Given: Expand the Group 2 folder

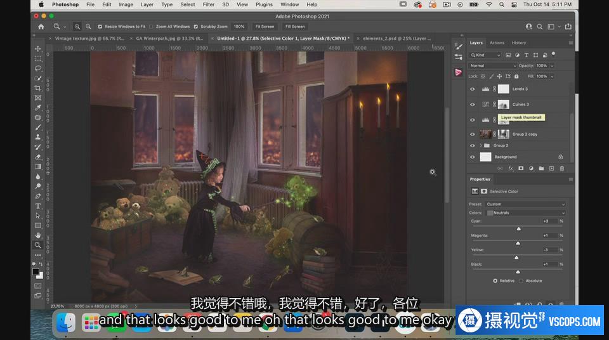Looking at the screenshot, I should pos(481,146).
